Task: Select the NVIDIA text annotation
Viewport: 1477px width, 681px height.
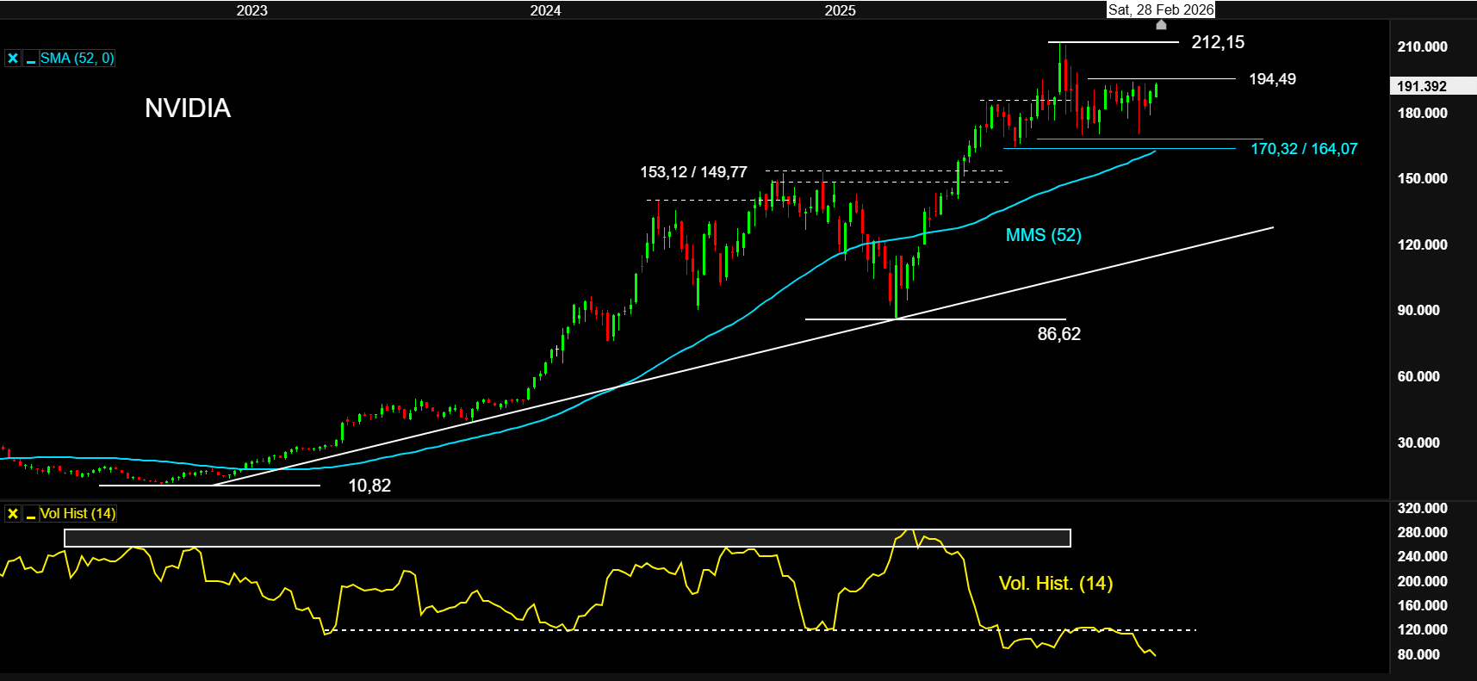Action: point(188,108)
